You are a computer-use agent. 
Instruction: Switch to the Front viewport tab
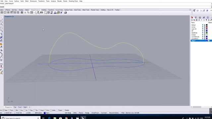(20, 107)
